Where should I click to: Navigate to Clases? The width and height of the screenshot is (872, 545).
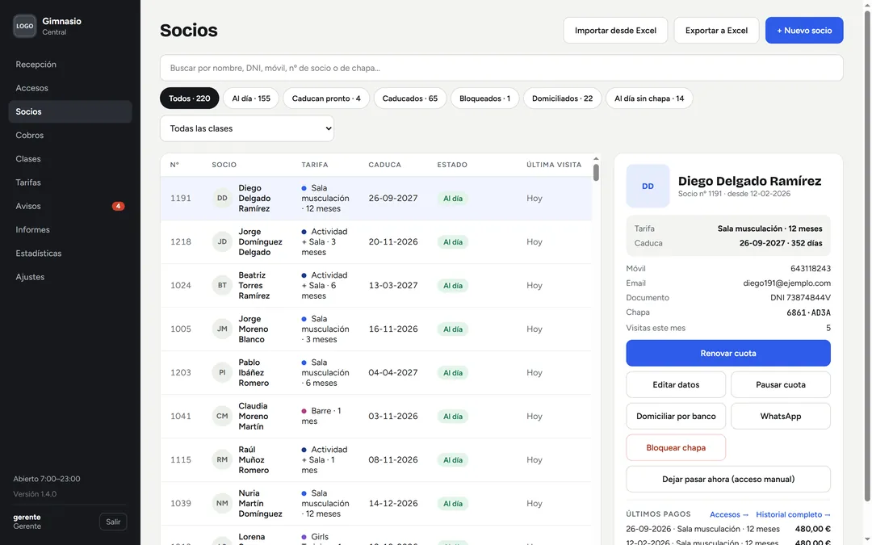click(x=70, y=158)
